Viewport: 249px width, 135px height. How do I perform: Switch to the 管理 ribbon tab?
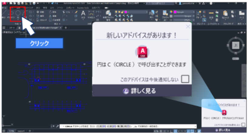pyautogui.click(x=45, y=8)
